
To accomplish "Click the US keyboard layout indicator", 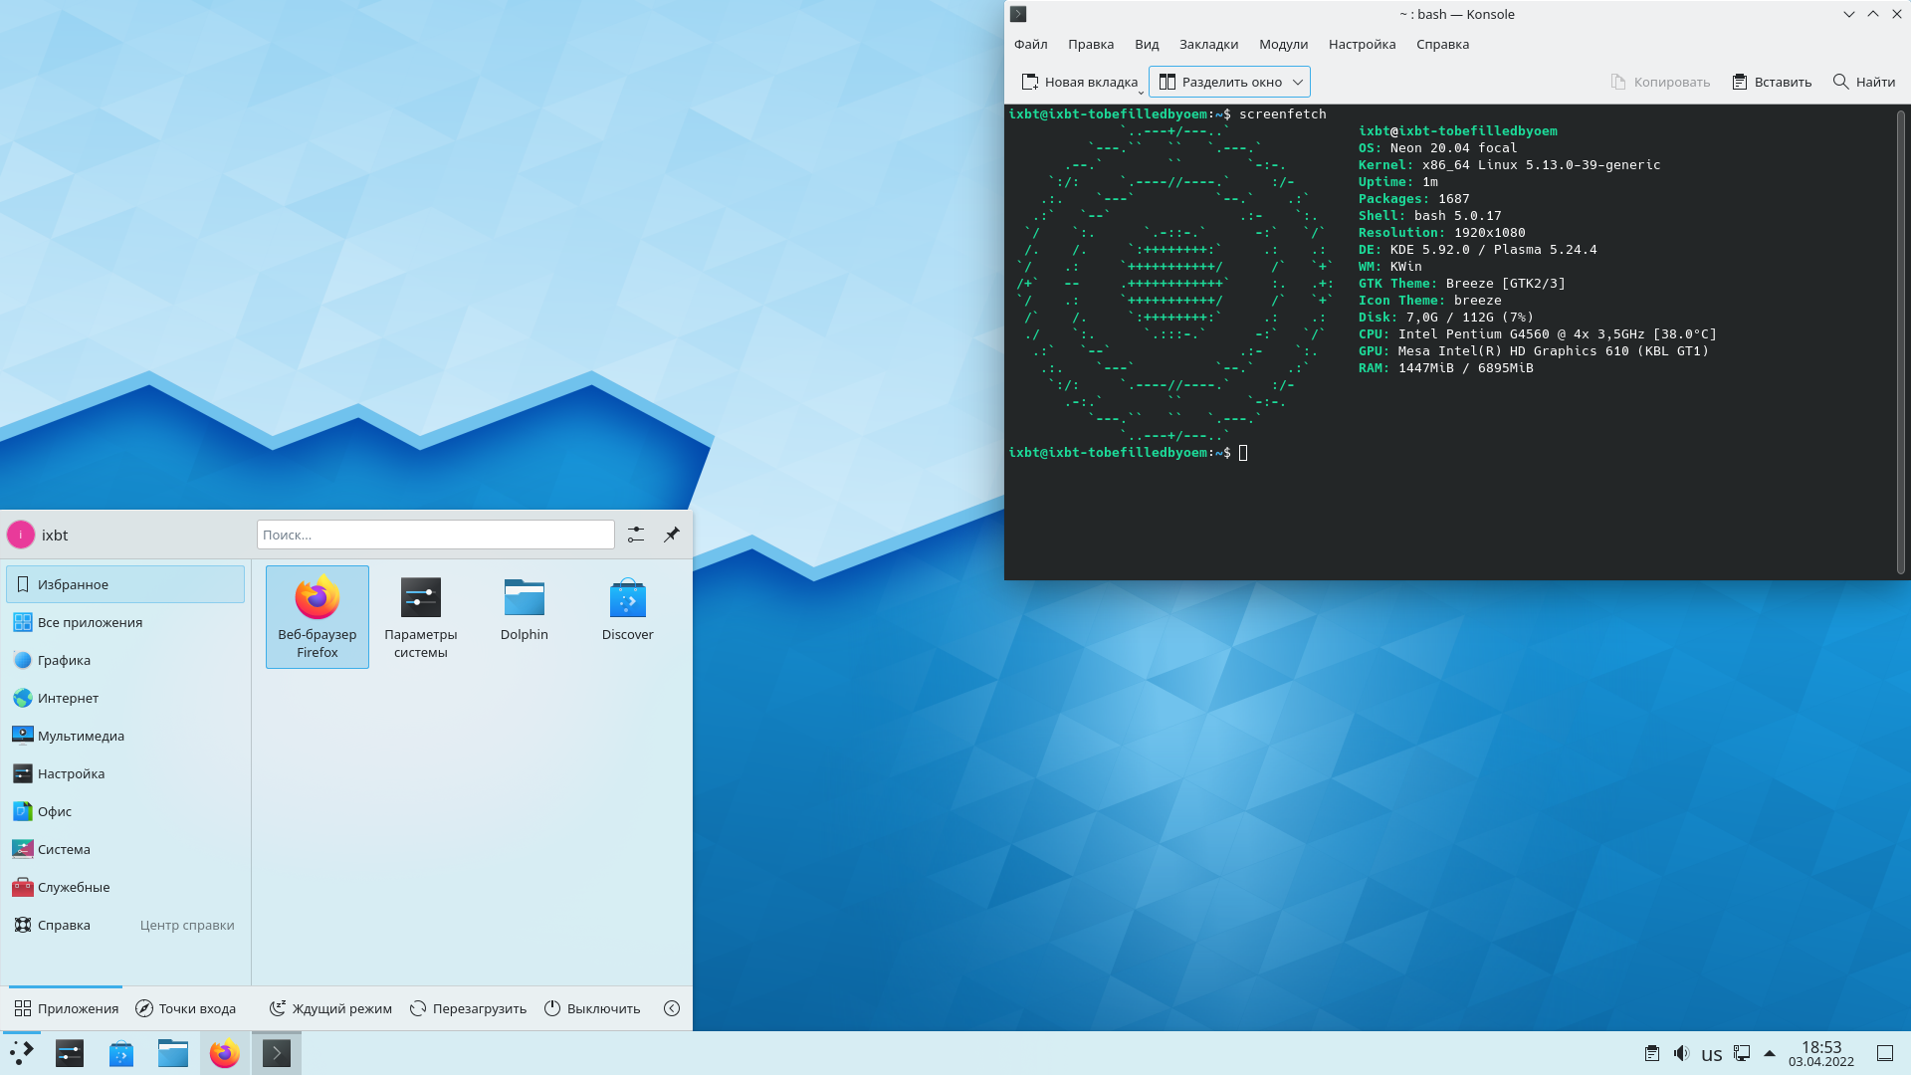I will tap(1713, 1053).
